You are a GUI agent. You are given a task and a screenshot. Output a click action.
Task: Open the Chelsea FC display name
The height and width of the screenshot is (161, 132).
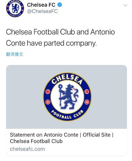(x=41, y=5)
